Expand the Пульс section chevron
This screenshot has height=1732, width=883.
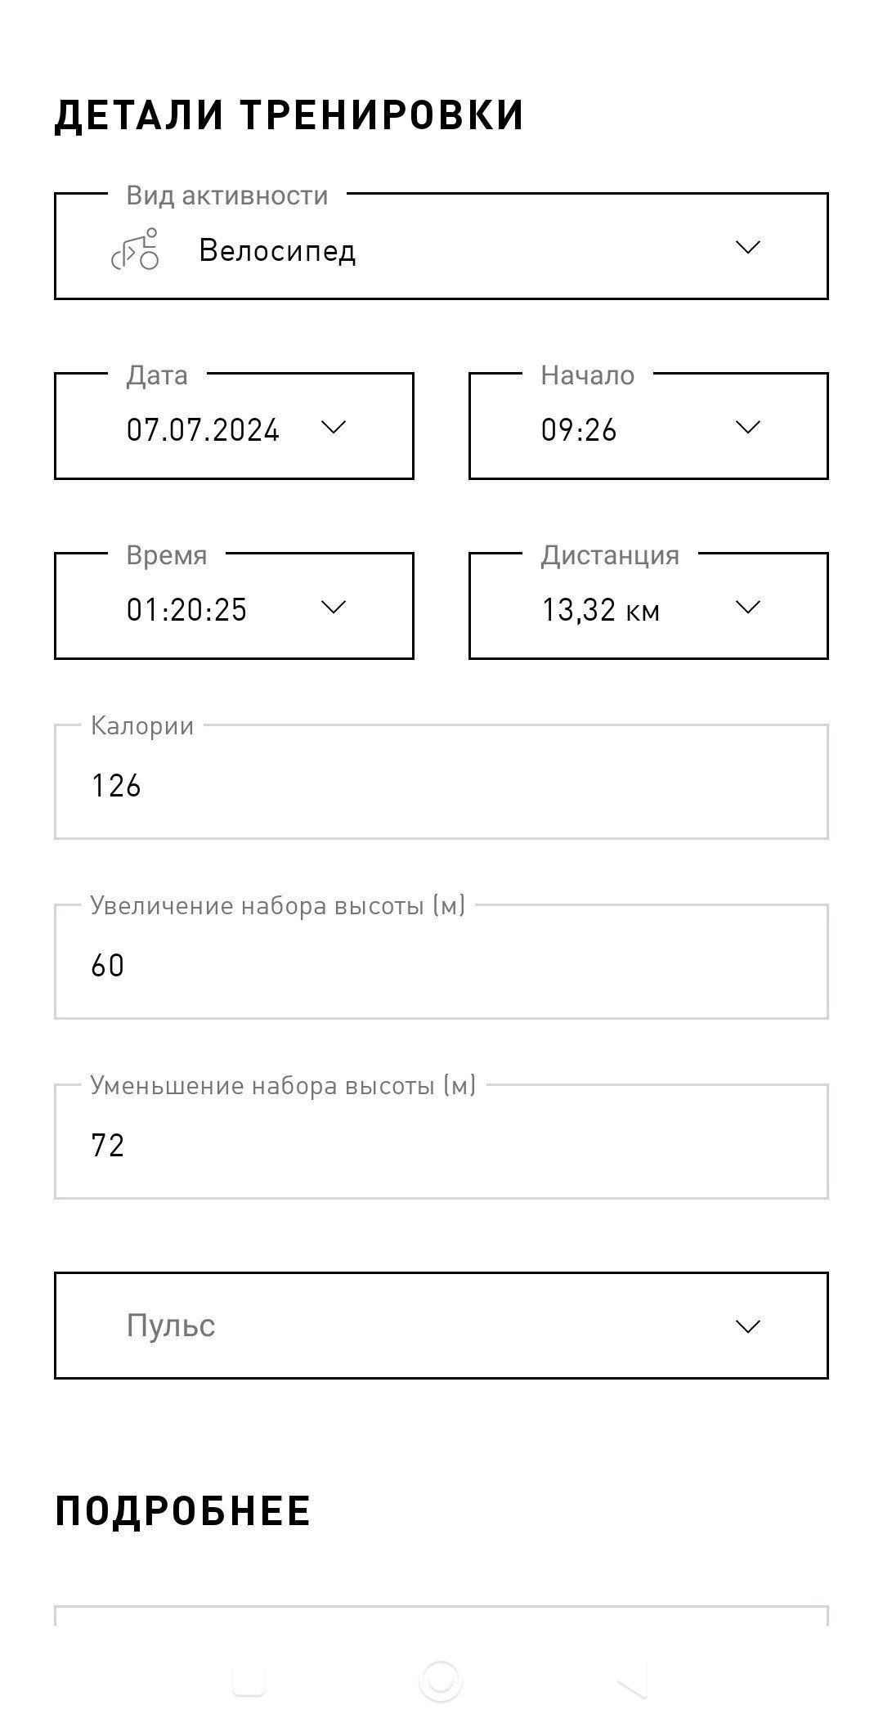pyautogui.click(x=748, y=1326)
